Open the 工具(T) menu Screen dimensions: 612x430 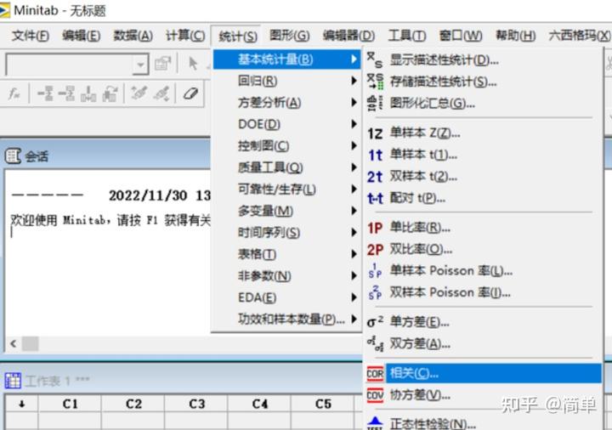click(406, 36)
